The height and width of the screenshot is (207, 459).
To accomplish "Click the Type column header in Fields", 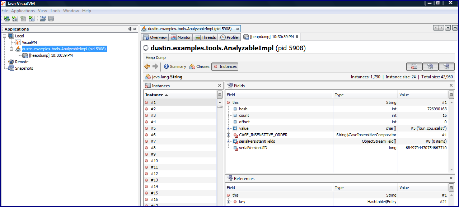I will 365,95.
